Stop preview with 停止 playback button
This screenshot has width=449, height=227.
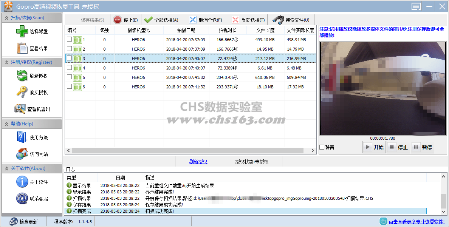pos(398,147)
